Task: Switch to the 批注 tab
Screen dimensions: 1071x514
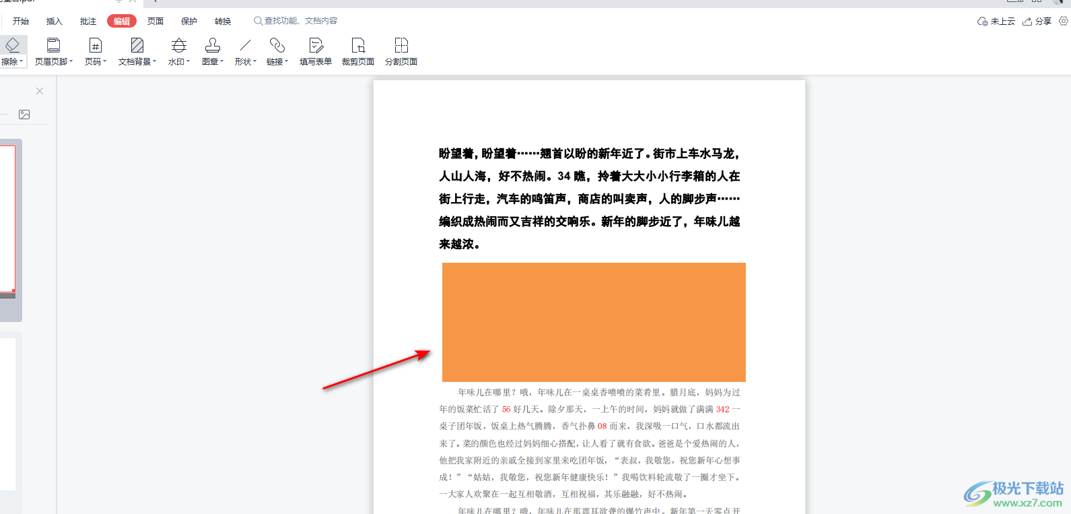Action: pyautogui.click(x=88, y=22)
